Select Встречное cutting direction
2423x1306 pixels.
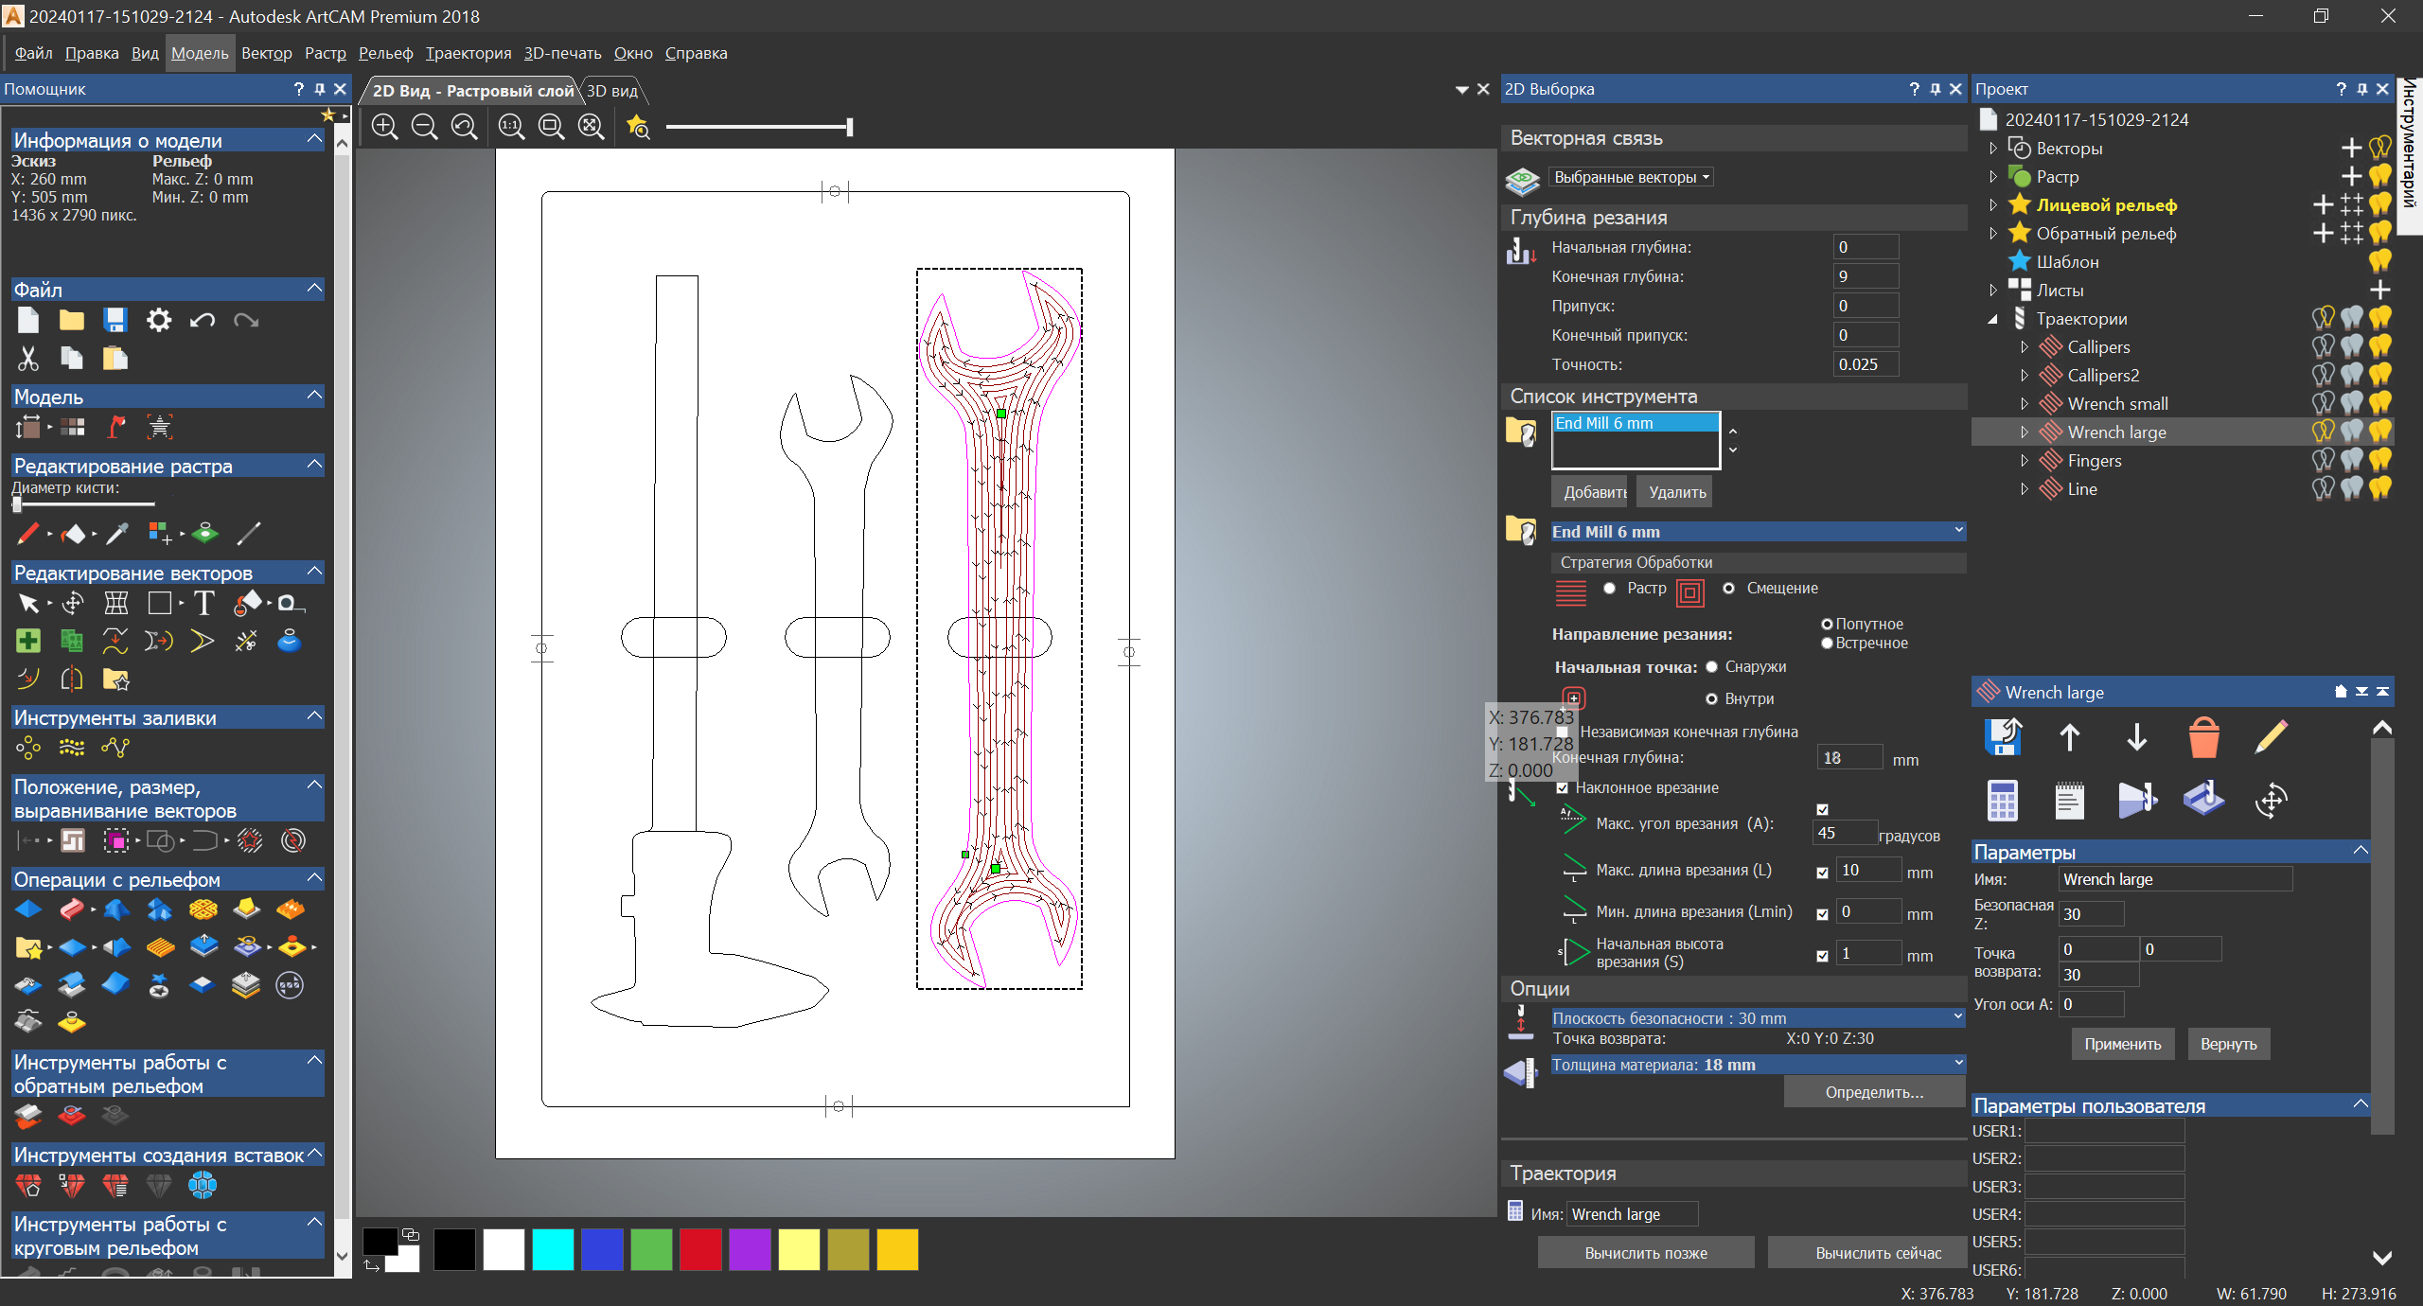(1827, 644)
